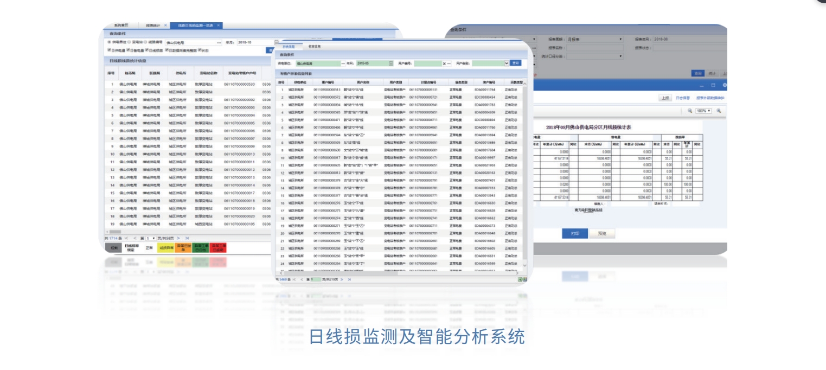Toggle the 日供电量 checkbox
826x370 pixels.
pyautogui.click(x=110, y=50)
